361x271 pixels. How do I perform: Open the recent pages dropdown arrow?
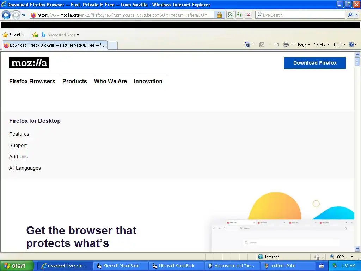[24, 15]
